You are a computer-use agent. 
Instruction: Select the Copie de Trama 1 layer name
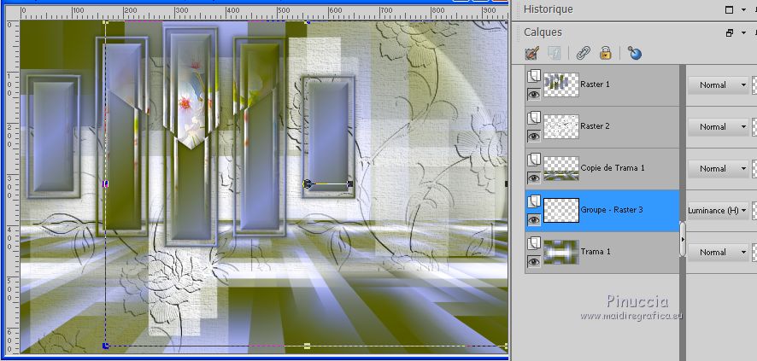tap(613, 168)
